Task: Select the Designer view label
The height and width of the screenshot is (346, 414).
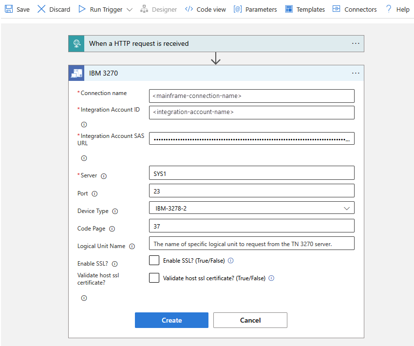Action: coord(164,10)
